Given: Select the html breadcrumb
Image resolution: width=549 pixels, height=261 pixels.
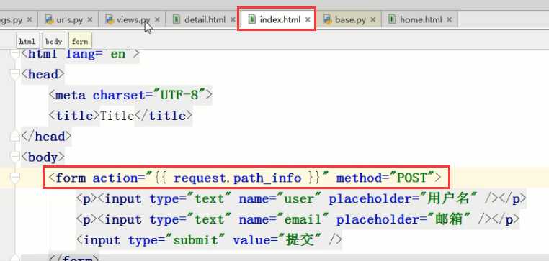Looking at the screenshot, I should tap(27, 41).
